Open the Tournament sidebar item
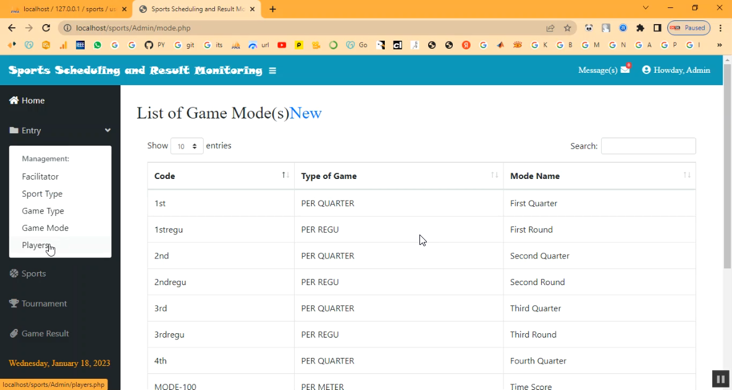This screenshot has height=390, width=732. point(44,304)
